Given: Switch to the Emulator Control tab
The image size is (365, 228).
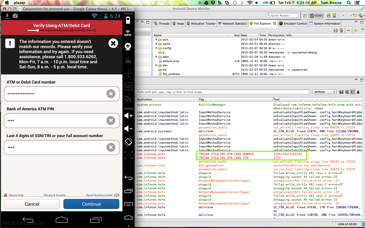Looking at the screenshot, I should (293, 24).
